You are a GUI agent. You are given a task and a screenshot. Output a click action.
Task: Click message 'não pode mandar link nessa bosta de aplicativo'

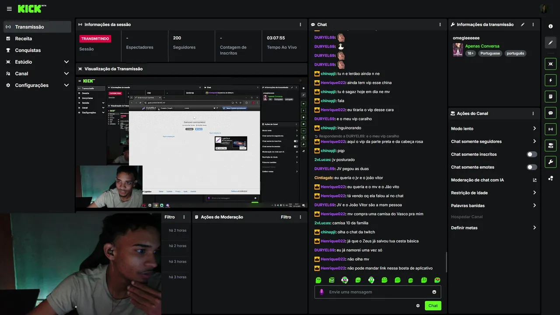[x=390, y=268]
